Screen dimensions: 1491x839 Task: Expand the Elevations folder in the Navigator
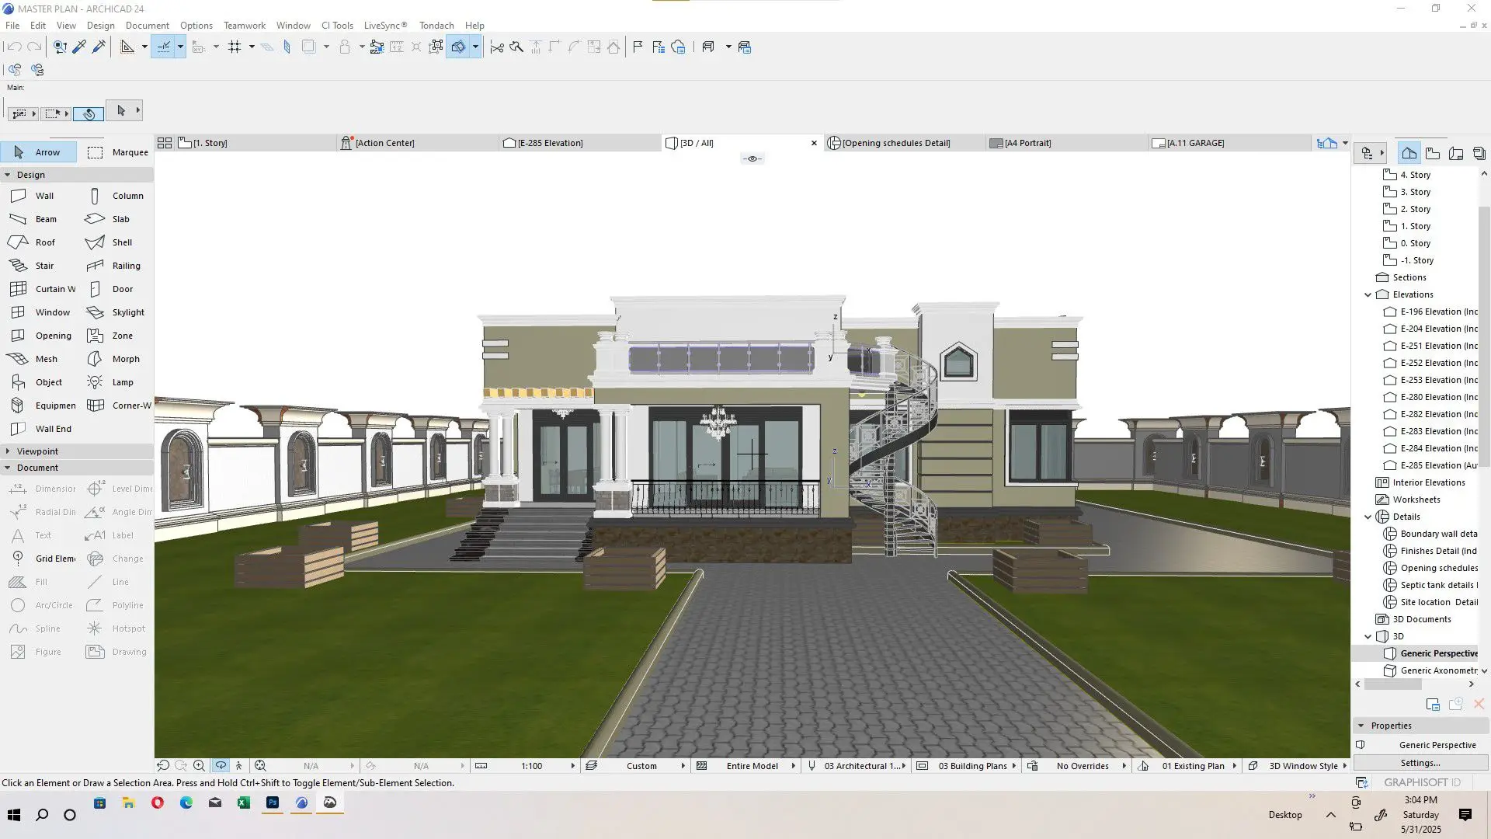click(x=1368, y=294)
